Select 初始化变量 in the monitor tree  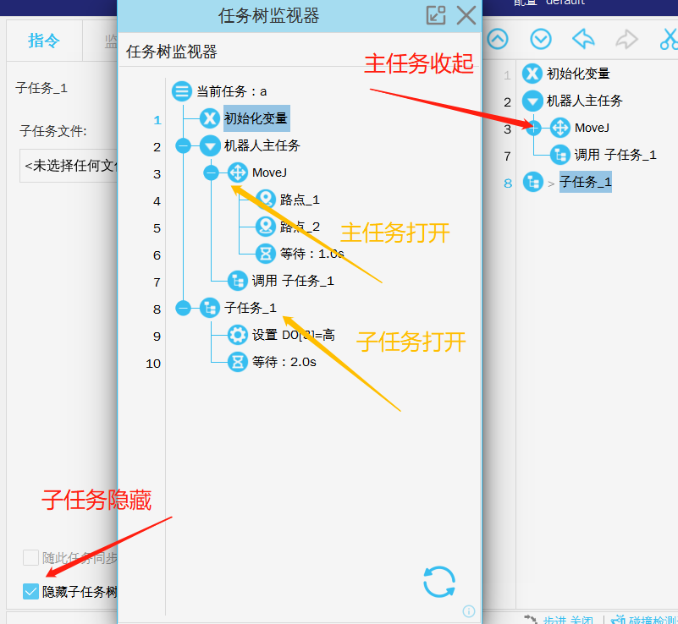(x=256, y=118)
